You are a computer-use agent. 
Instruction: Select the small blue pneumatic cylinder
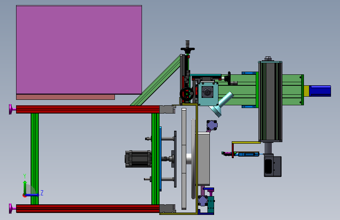point(249,154)
